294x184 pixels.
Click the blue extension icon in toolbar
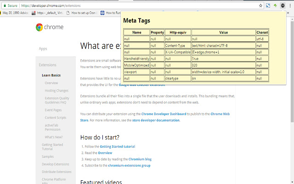point(268,6)
